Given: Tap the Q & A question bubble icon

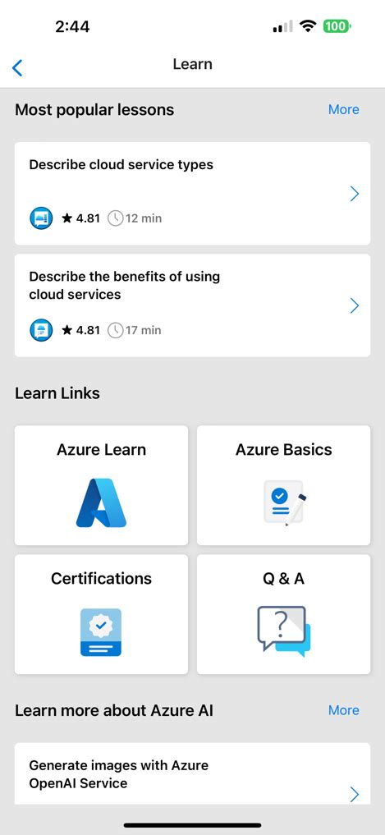Looking at the screenshot, I should click(x=284, y=631).
